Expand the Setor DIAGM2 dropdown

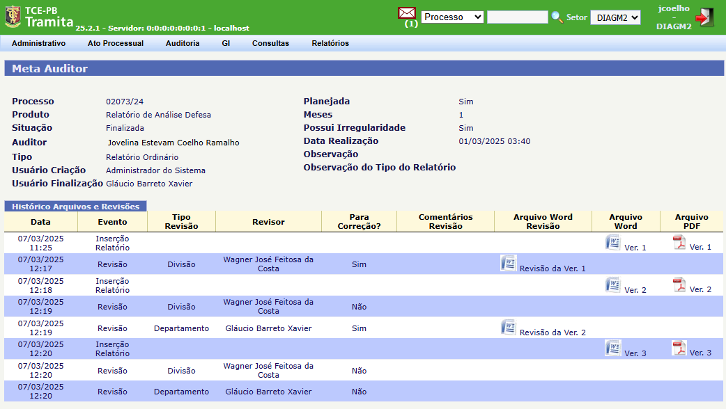(x=615, y=17)
